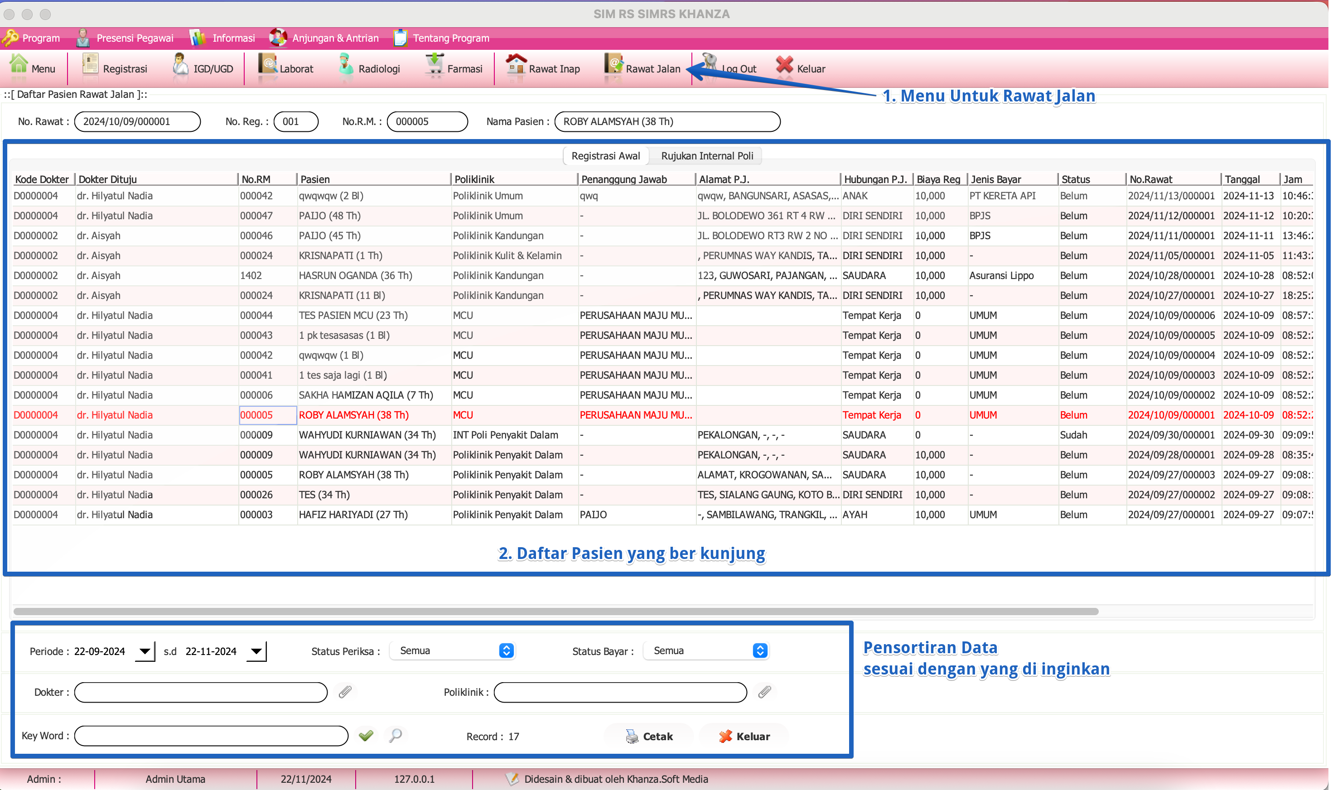Switch to Registrasi Awal tab

(606, 156)
